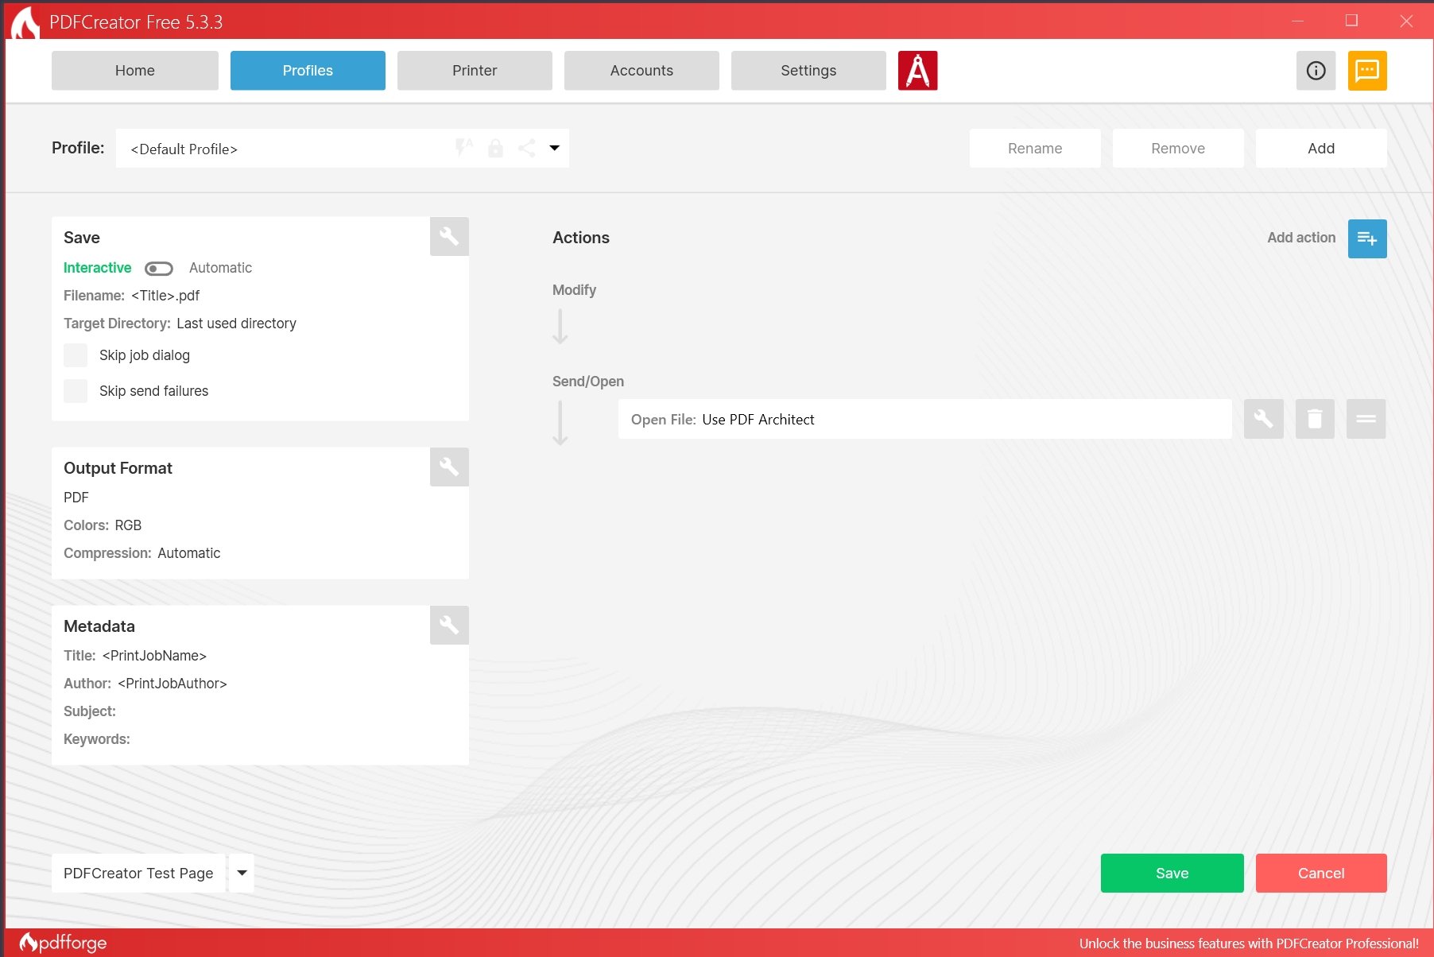This screenshot has height=957, width=1434.
Task: Open the Accounts tab
Action: tap(641, 71)
